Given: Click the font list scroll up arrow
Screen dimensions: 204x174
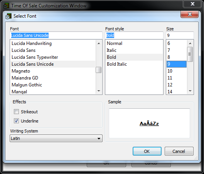Looking at the screenshot, I should click(x=99, y=43).
